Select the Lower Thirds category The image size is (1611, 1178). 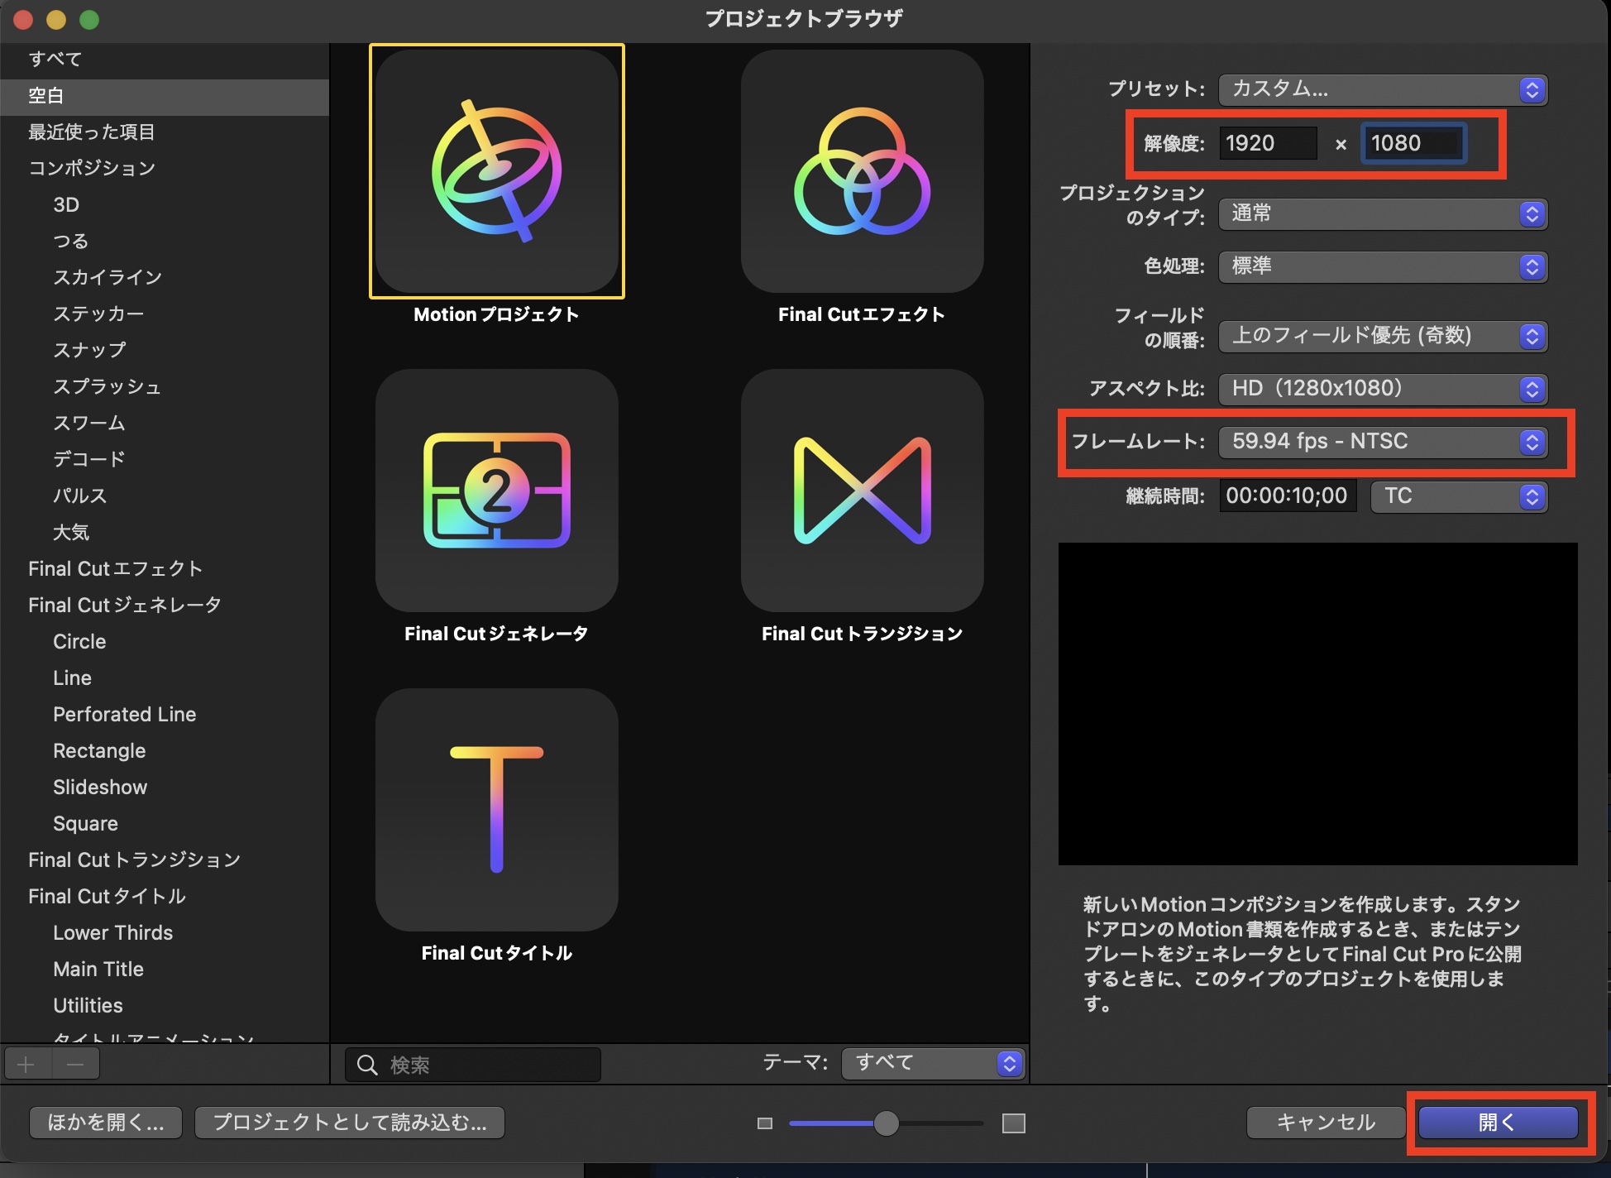point(112,933)
